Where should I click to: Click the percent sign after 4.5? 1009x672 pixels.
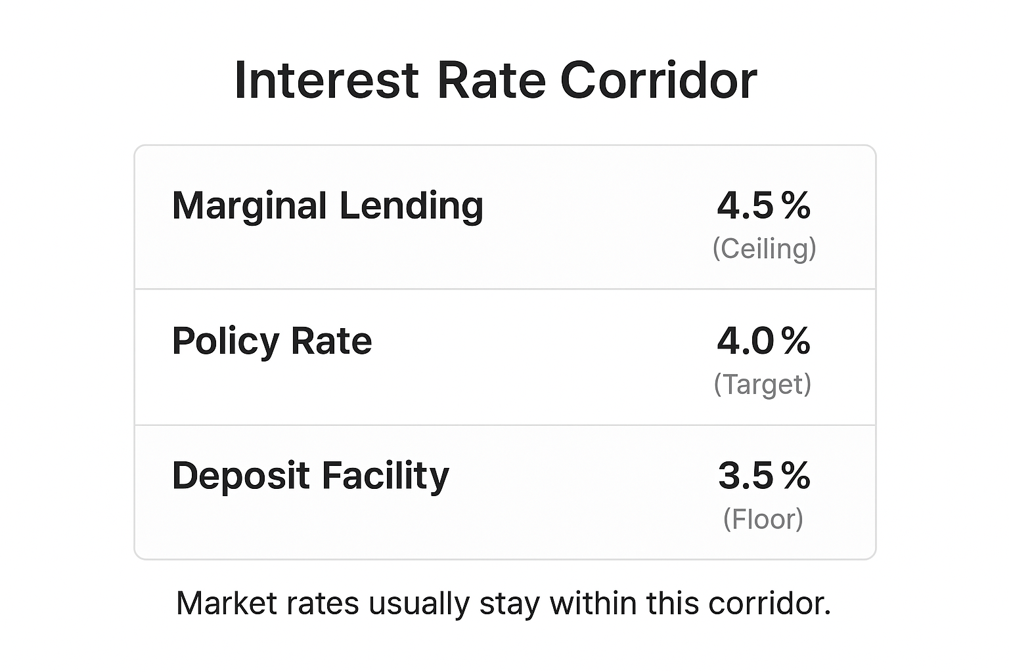(x=796, y=205)
